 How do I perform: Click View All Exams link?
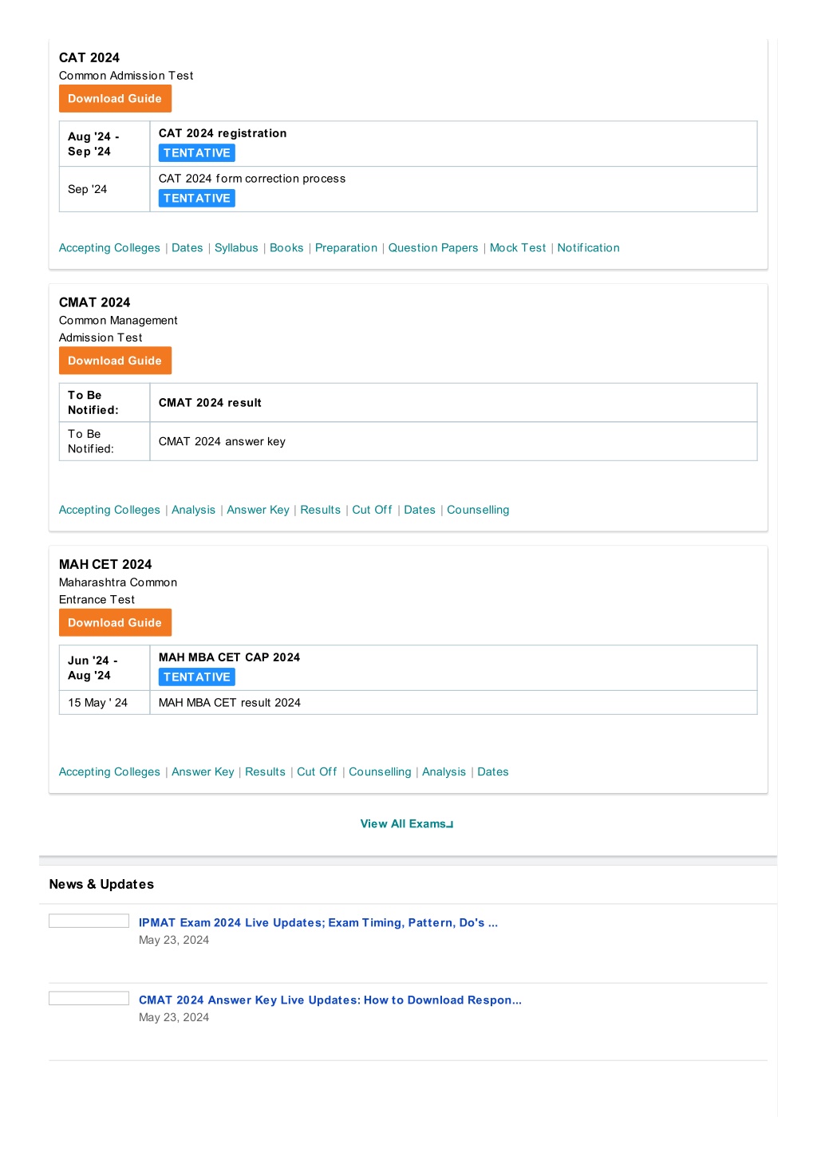coord(407,824)
